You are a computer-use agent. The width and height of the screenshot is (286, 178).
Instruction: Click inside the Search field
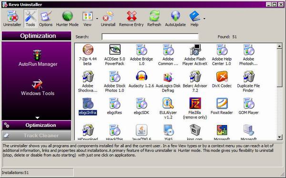(x=150, y=37)
